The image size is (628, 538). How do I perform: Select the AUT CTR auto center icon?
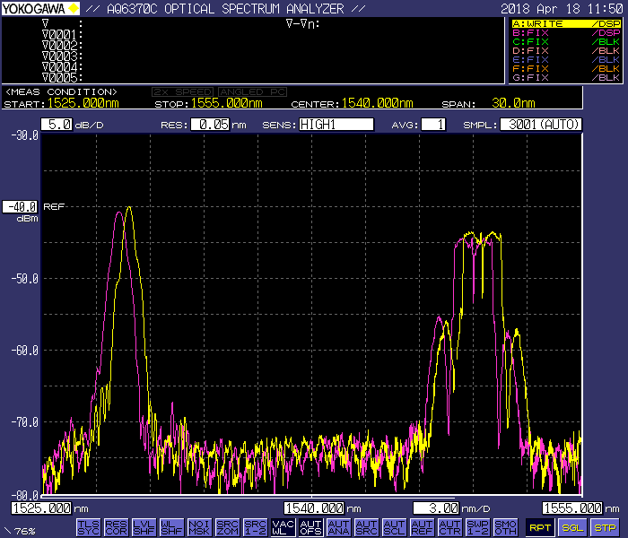(x=449, y=526)
